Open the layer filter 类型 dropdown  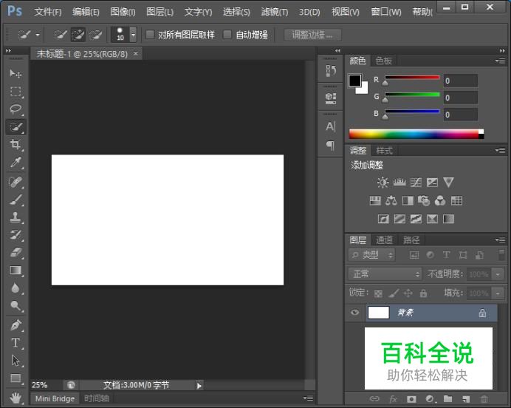(x=372, y=255)
